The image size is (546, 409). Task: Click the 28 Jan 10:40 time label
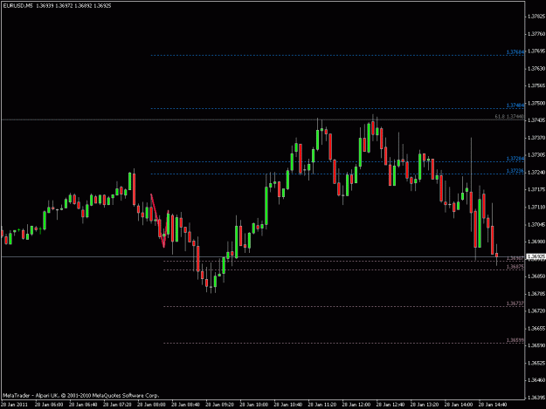288,405
